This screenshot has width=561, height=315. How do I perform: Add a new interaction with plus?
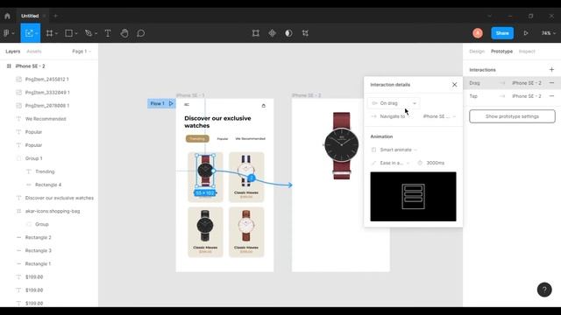pyautogui.click(x=551, y=70)
